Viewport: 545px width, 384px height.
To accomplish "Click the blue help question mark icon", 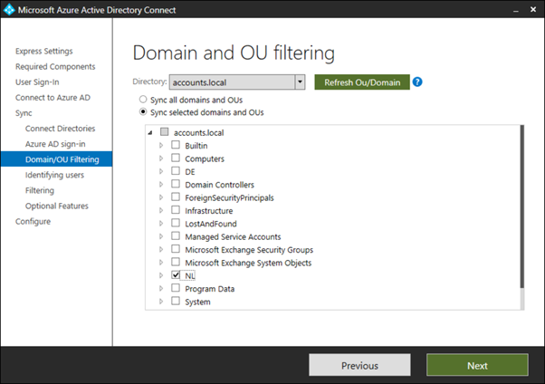I will (x=417, y=82).
